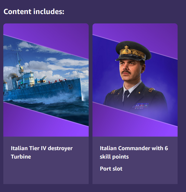Click the commander's left shoulder epaulette

151,90
